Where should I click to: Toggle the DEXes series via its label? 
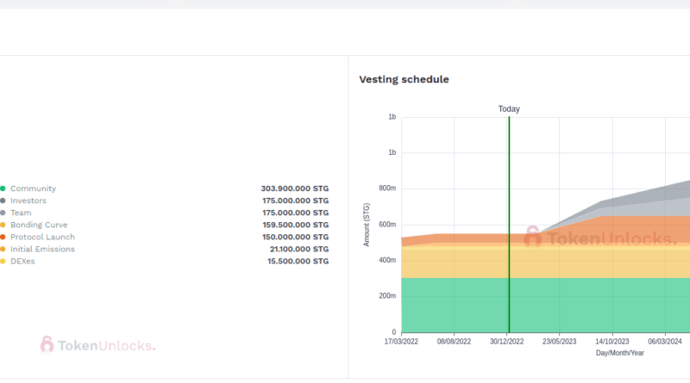24,261
